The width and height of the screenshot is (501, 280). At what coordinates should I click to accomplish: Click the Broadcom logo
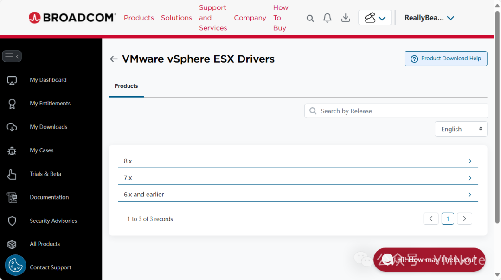coord(72,18)
